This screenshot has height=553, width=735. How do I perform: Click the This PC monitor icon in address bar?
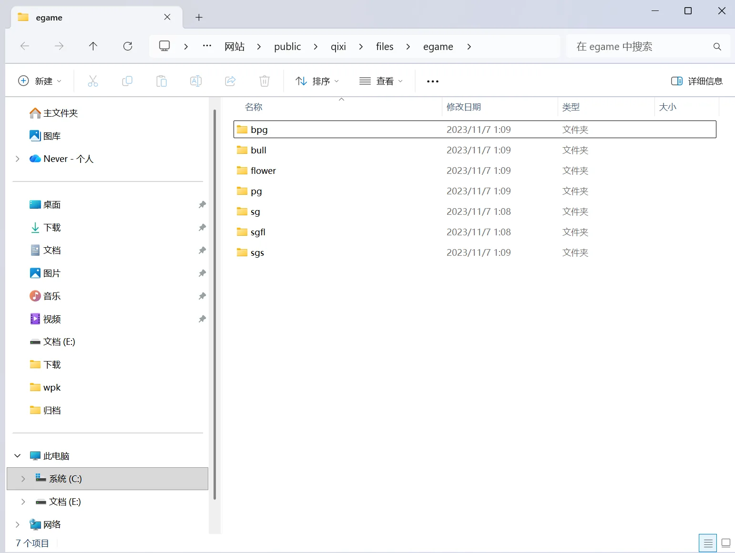(x=164, y=46)
